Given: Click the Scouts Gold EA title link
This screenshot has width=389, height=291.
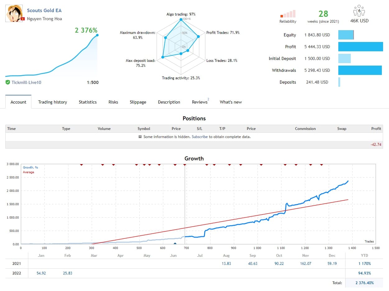Looking at the screenshot, I should (x=44, y=11).
